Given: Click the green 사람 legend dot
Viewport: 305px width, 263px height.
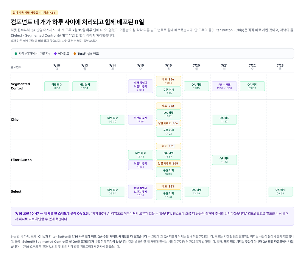Looking at the screenshot, I should (16, 53).
